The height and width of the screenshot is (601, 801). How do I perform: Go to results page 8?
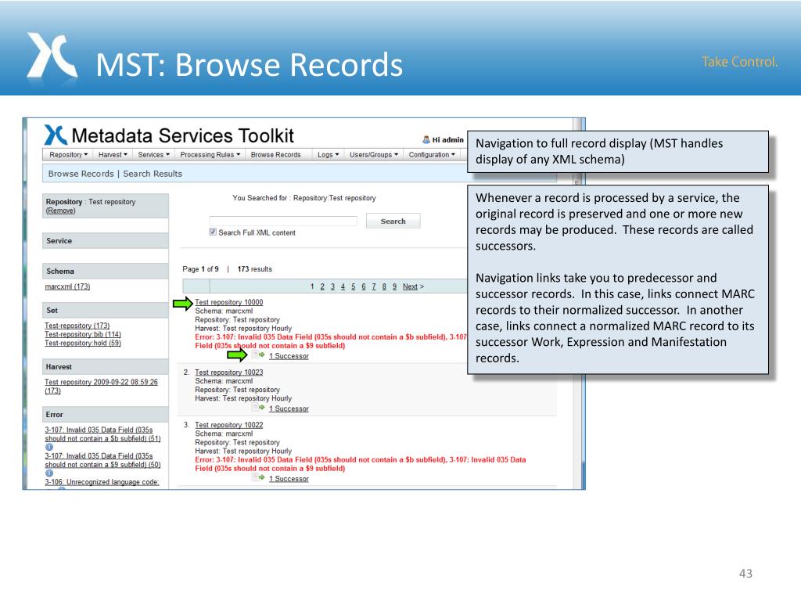pos(384,286)
